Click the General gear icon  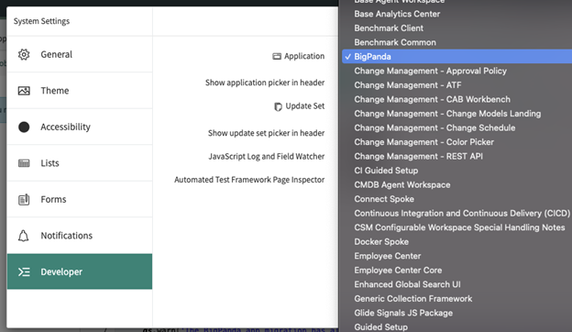[24, 54]
